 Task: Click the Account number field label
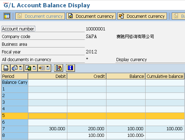pyautogui.click(x=18, y=29)
